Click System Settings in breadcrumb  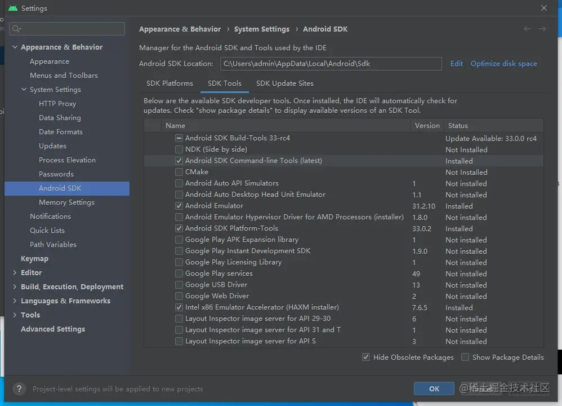click(x=262, y=29)
